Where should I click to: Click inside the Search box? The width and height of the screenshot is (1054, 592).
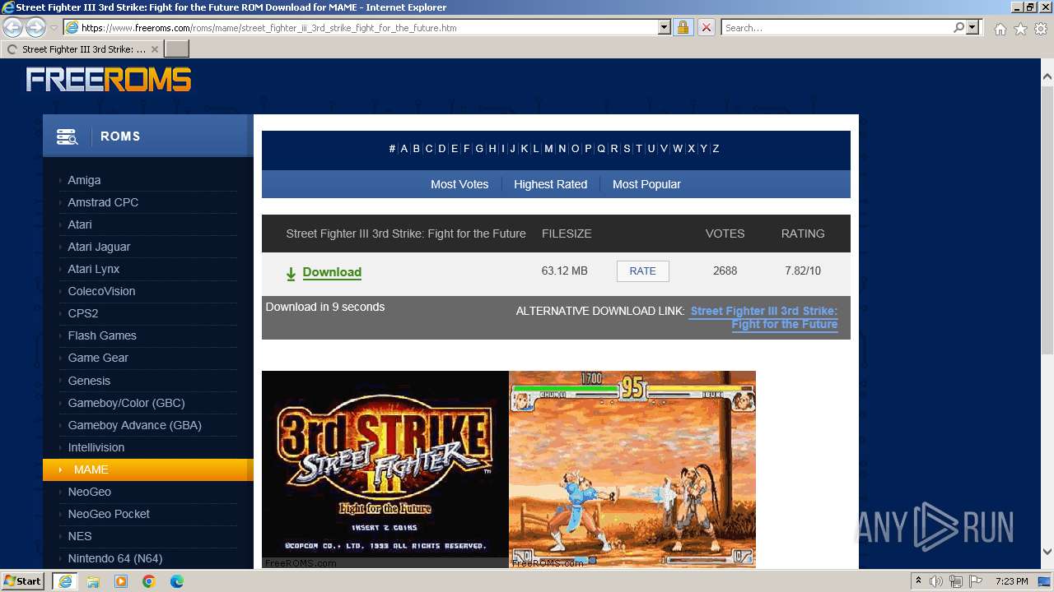pyautogui.click(x=836, y=27)
